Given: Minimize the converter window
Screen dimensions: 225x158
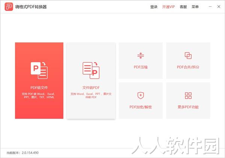Looking at the screenshot, I should [210, 7].
